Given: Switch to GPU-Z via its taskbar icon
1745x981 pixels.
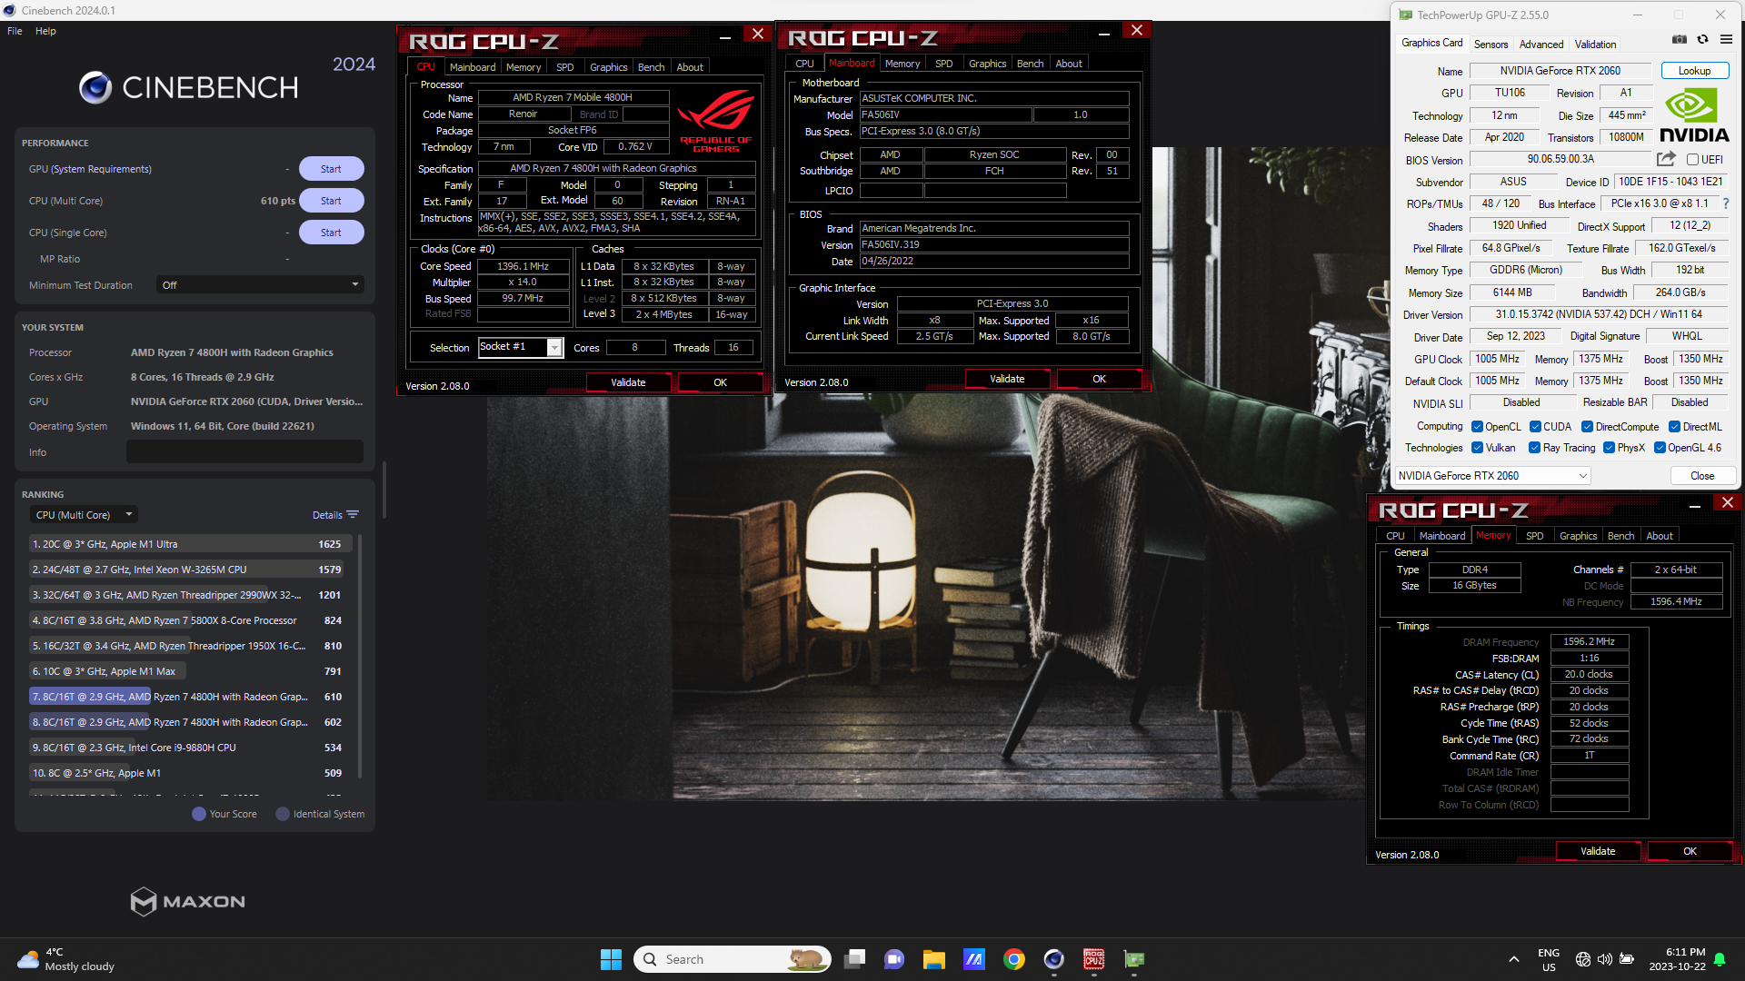Looking at the screenshot, I should [1134, 959].
